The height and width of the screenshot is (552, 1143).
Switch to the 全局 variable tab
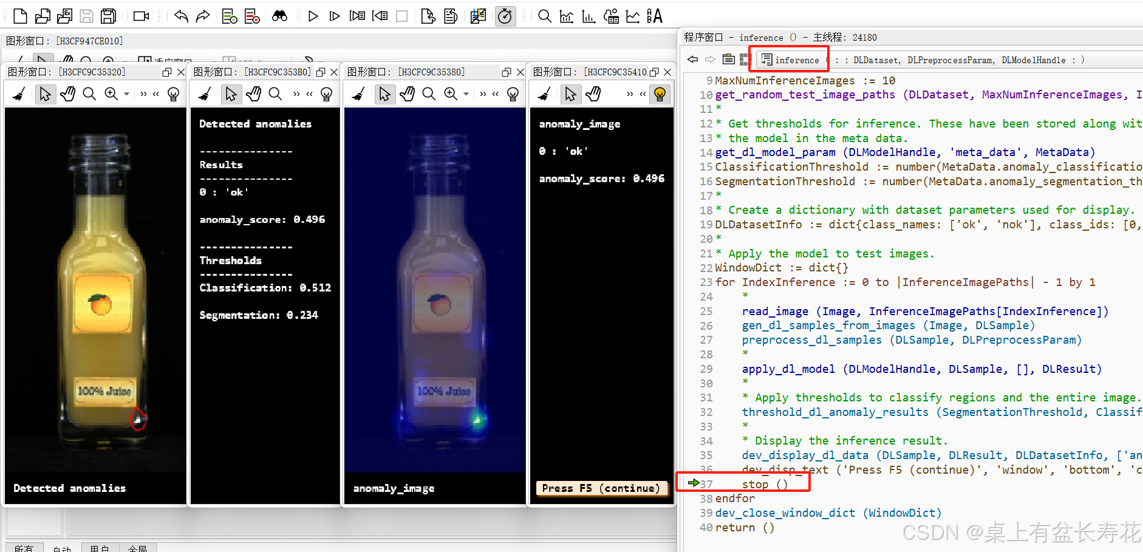(x=137, y=548)
